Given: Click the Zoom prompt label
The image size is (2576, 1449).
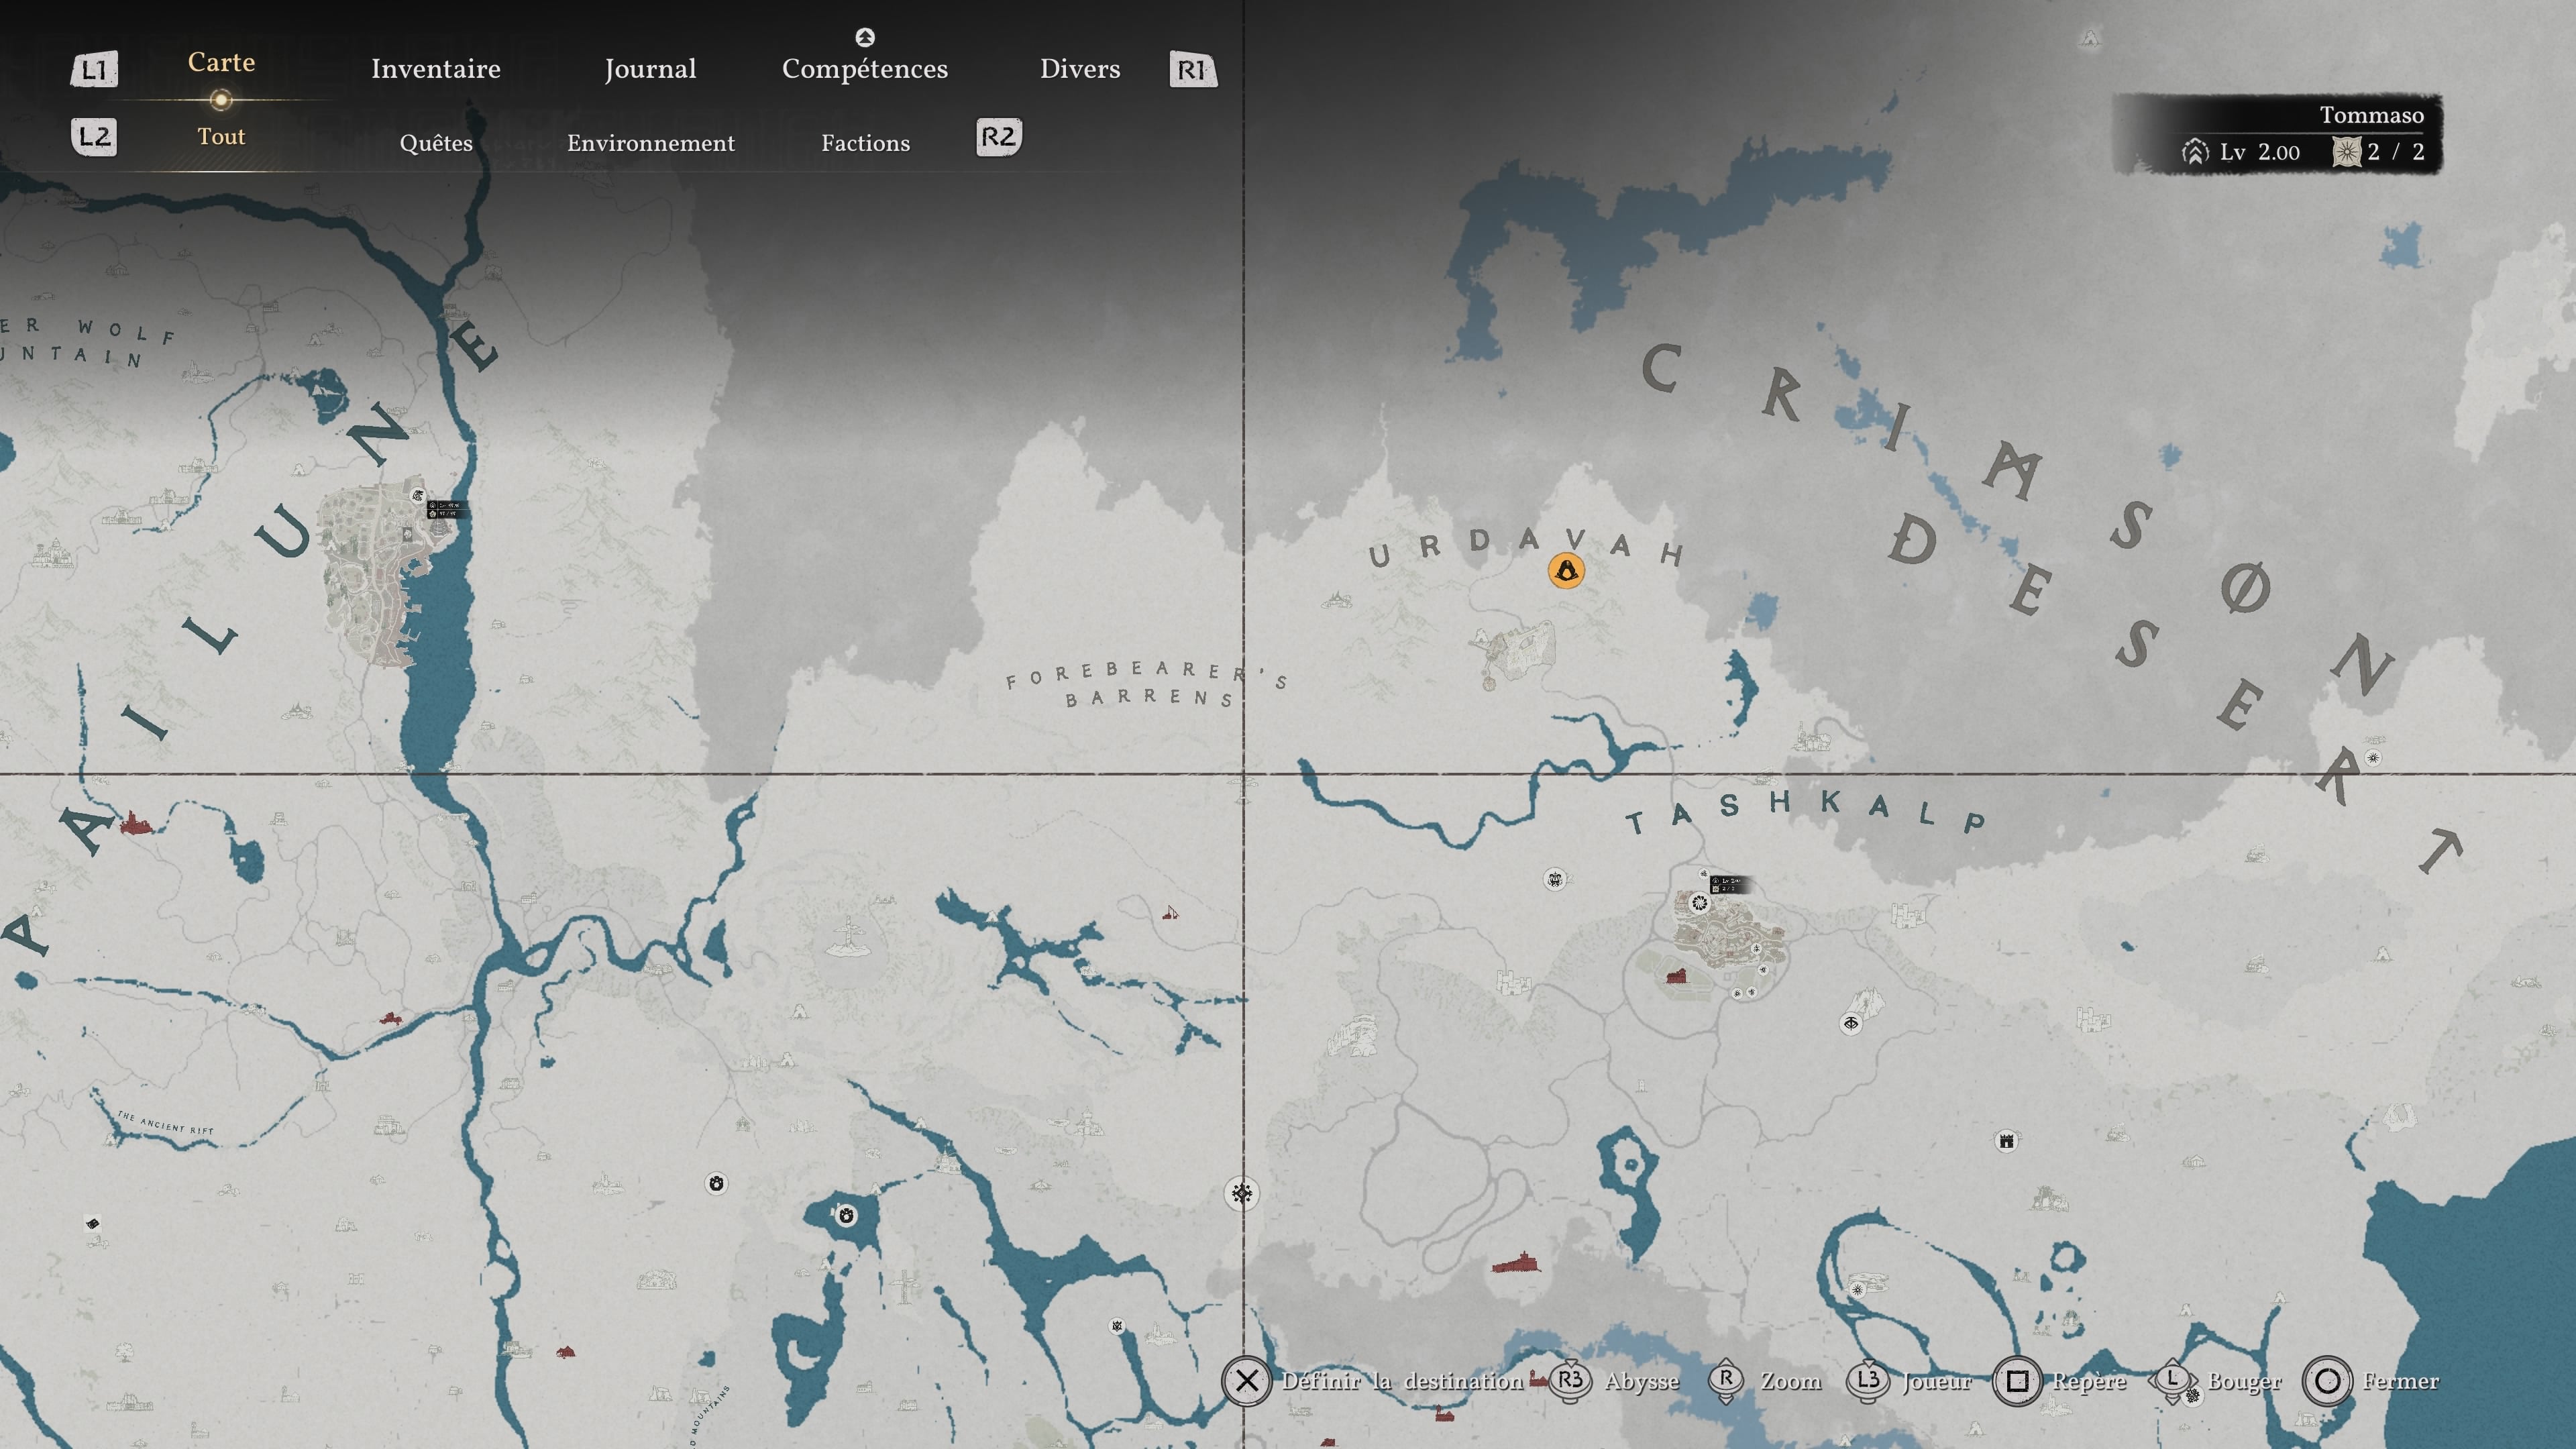Looking at the screenshot, I should [x=1791, y=1381].
